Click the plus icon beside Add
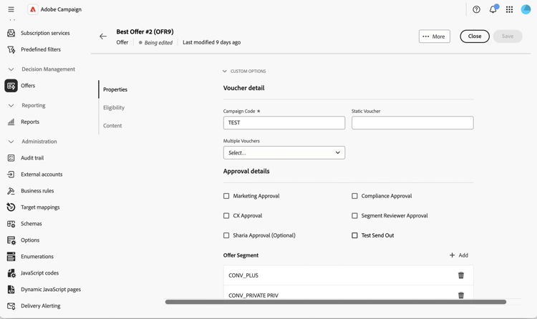The height and width of the screenshot is (319, 537). pyautogui.click(x=452, y=255)
